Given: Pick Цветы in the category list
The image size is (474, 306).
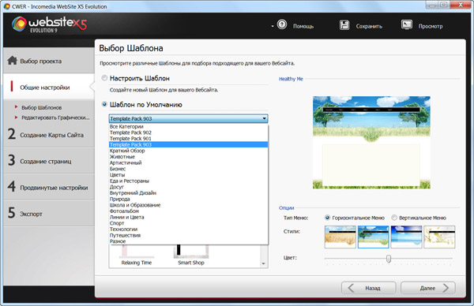Looking at the screenshot, I should tap(188, 175).
